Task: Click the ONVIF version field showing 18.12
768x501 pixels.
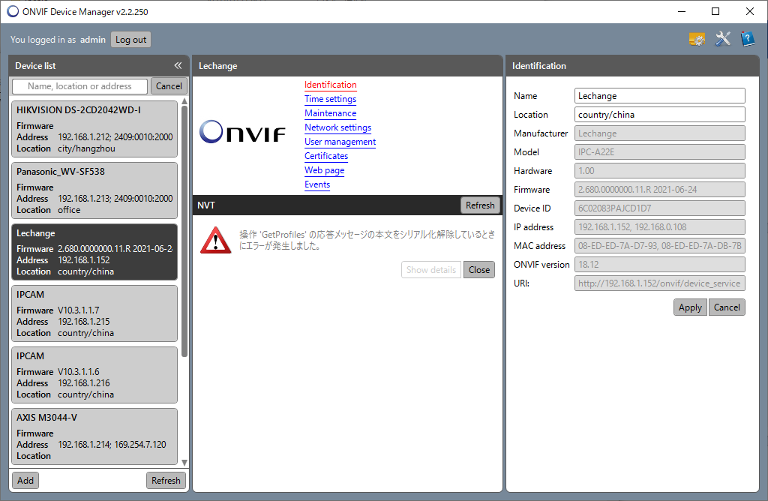Action: point(660,265)
